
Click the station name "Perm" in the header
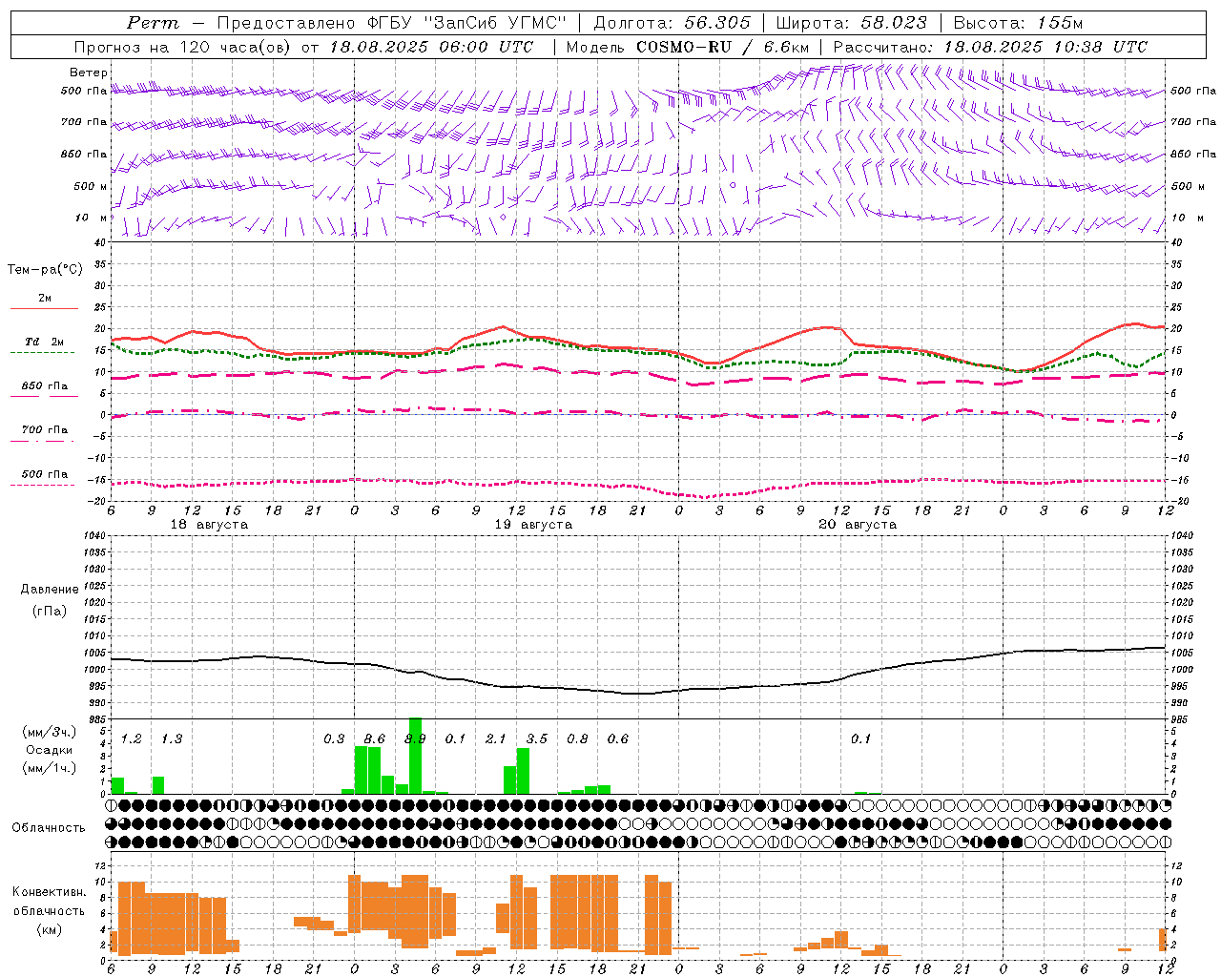tap(153, 23)
